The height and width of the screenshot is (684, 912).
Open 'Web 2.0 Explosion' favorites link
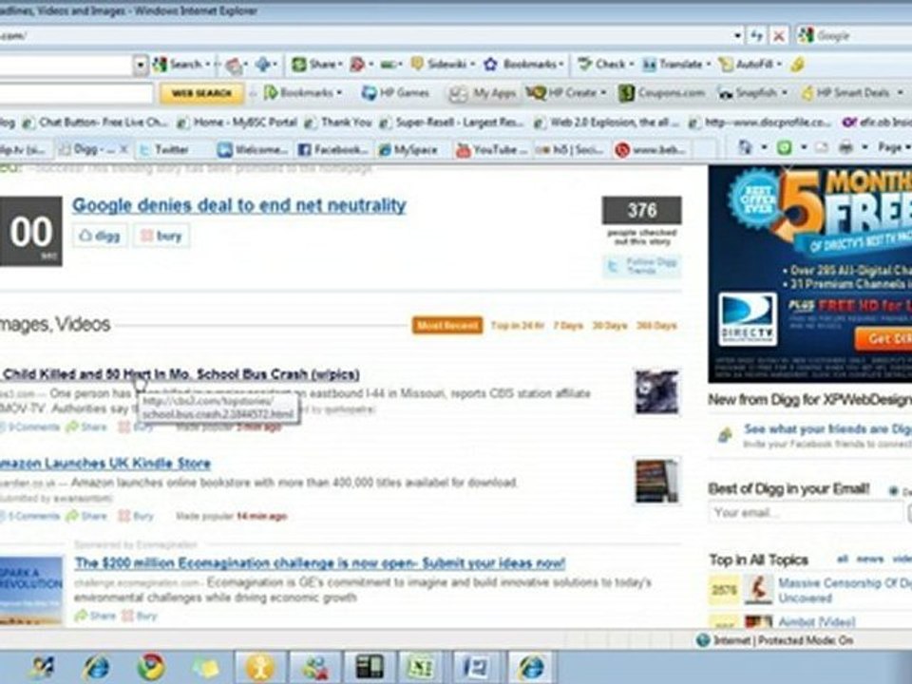coord(607,123)
